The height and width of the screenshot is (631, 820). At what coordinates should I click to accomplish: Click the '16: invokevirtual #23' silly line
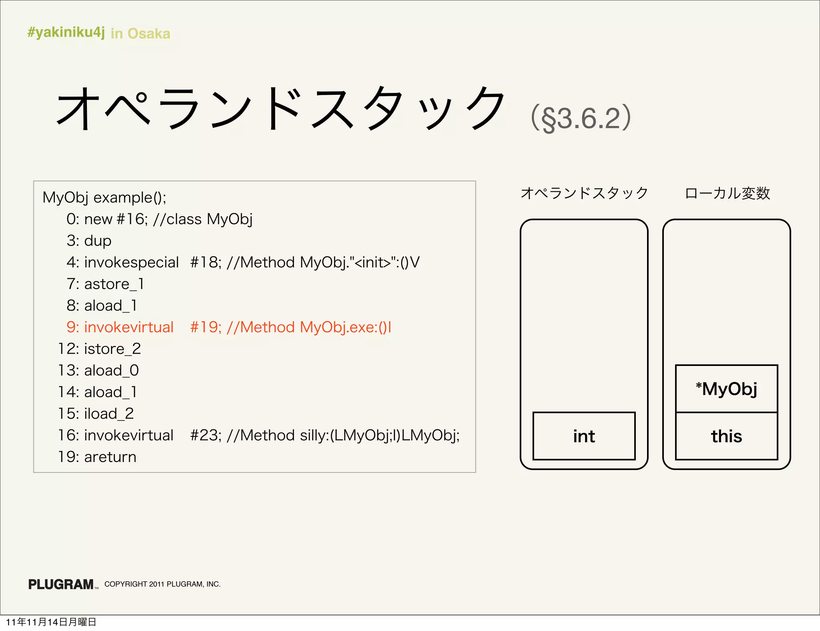[x=259, y=435]
